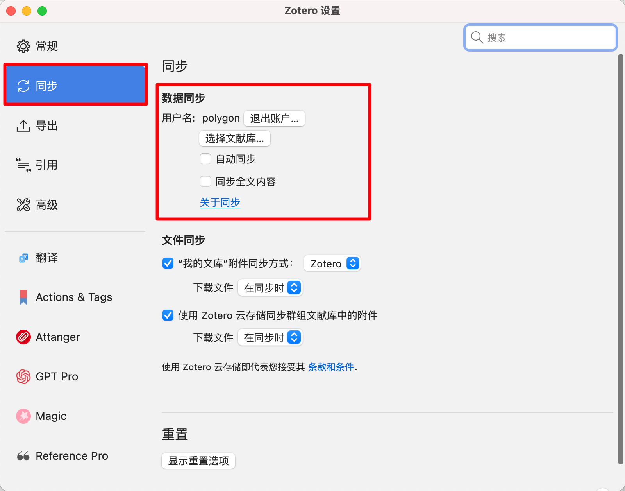
Task: Open the 翻译 plugin settings
Action: [75, 258]
